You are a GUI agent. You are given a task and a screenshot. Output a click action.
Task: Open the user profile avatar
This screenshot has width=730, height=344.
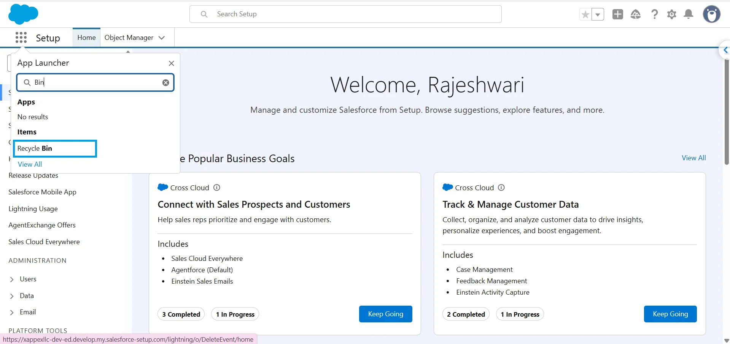coord(712,14)
